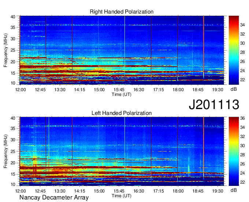Click the "25" frequency tick on right-handed plot
Image resolution: width=249 pixels, height=202 pixels.
(x=13, y=50)
